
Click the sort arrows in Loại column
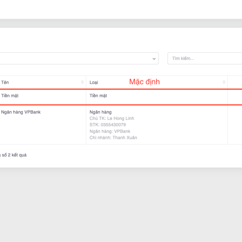pos(224,82)
